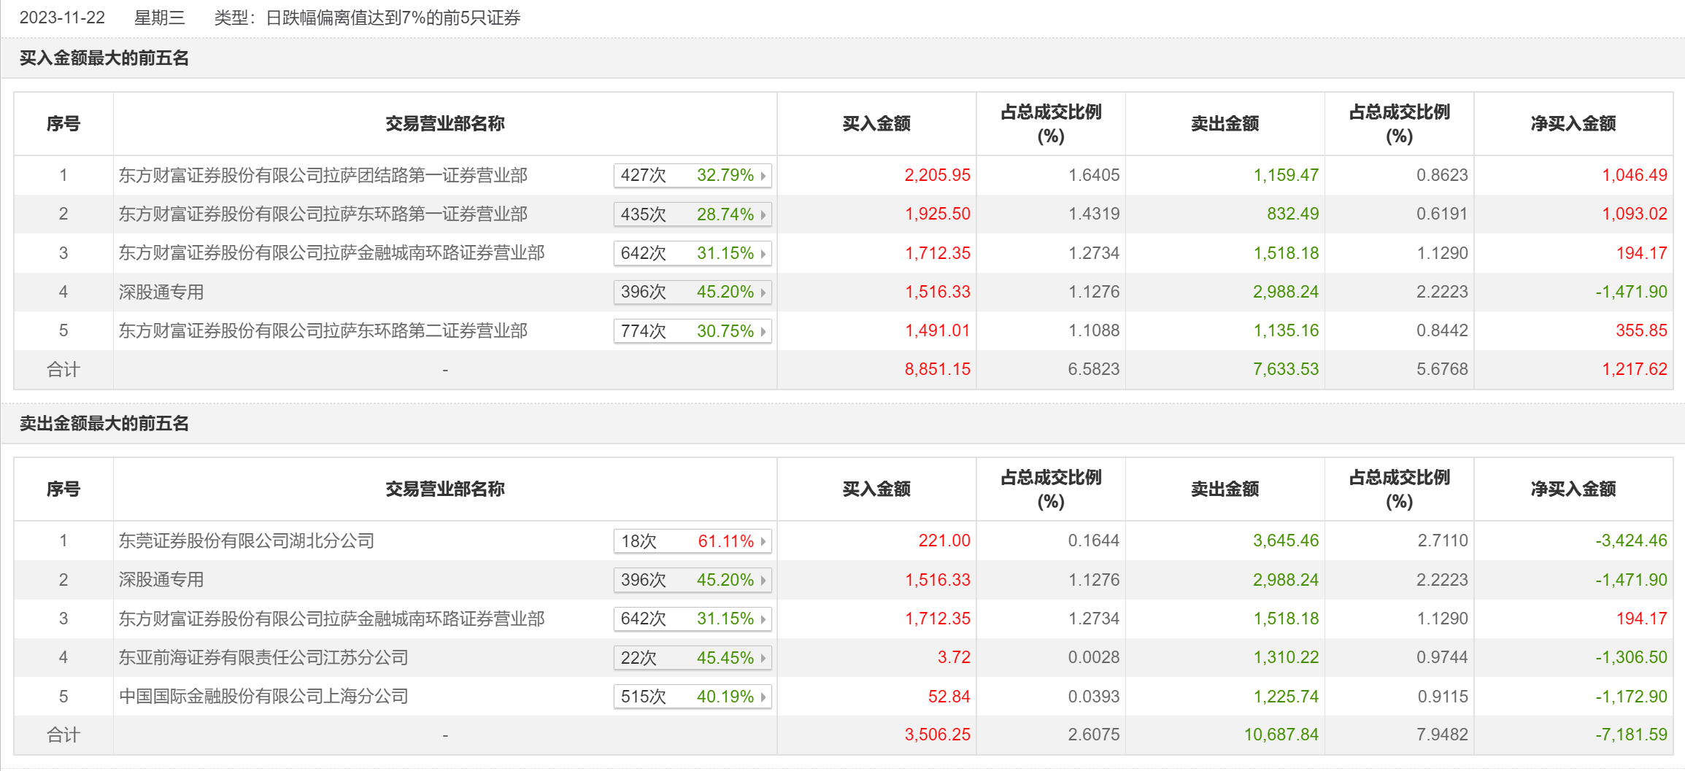Open the 774次 30.75% stats badge
Image resolution: width=1685 pixels, height=771 pixels.
(x=693, y=331)
